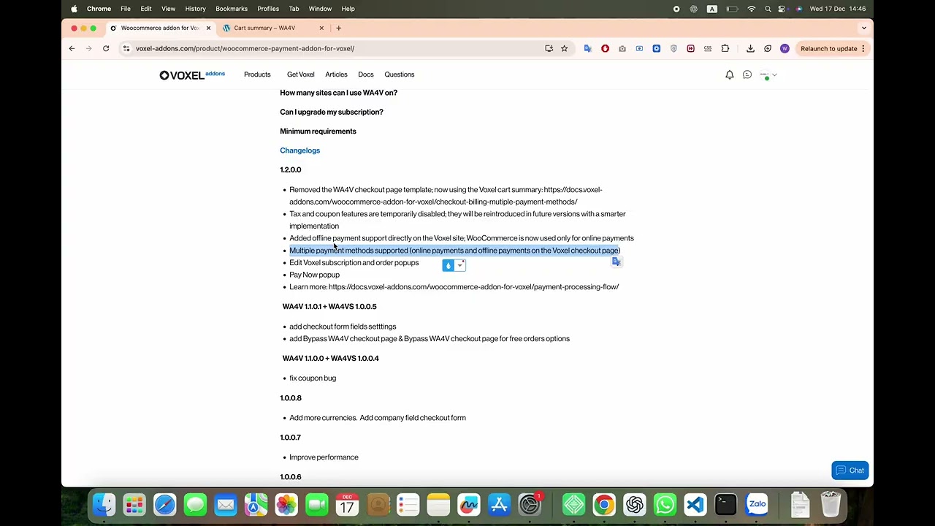Open the notifications bell on Voxel site

[x=729, y=75]
